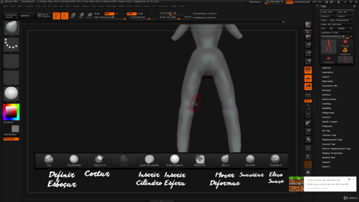Click the PolyF wireframe icon
The width and height of the screenshot is (359, 202).
point(308,148)
